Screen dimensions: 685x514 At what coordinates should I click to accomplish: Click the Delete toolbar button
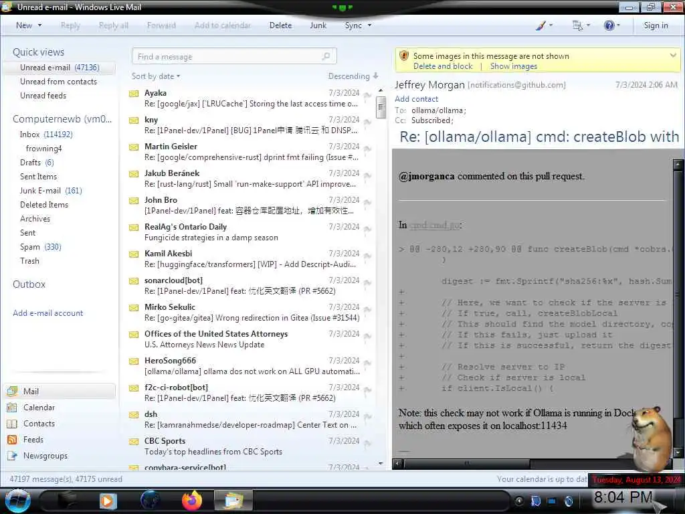pos(280,25)
